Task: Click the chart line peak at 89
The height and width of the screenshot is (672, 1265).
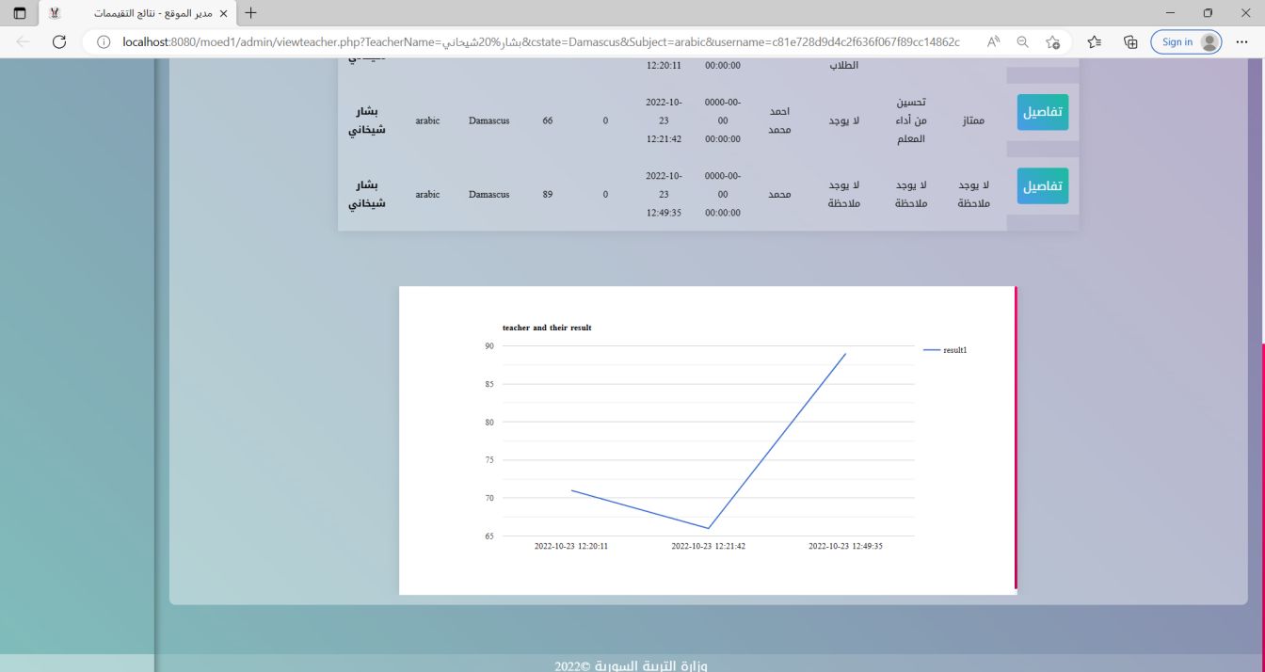Action: (845, 354)
